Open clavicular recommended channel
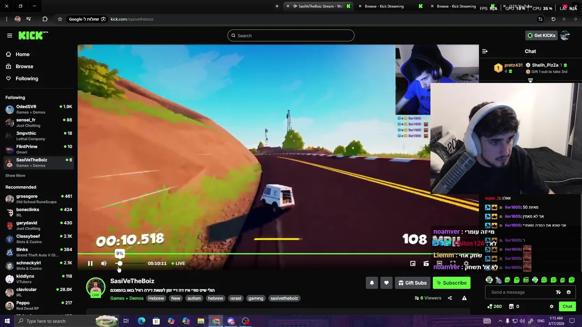Viewport: 582px width, 327px height. [39, 292]
